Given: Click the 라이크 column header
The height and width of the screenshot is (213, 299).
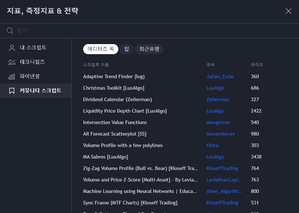Looking at the screenshot, I should pyautogui.click(x=257, y=65).
